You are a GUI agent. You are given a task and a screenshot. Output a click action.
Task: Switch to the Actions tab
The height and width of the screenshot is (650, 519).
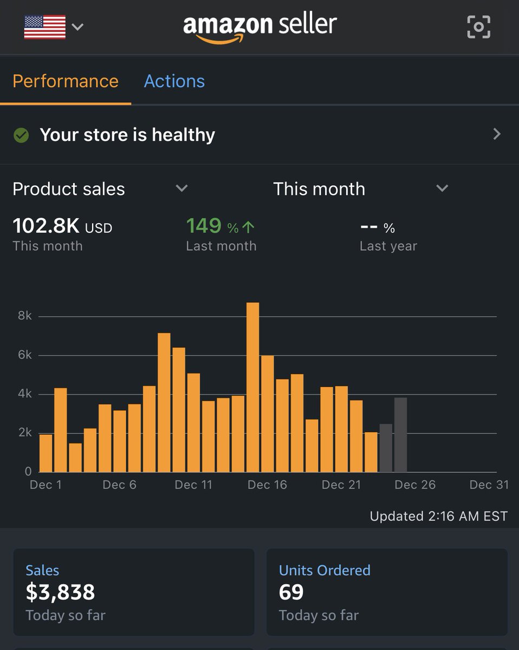tap(174, 81)
